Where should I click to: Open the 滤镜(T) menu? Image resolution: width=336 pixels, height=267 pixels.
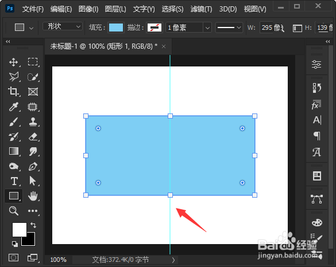(201, 9)
